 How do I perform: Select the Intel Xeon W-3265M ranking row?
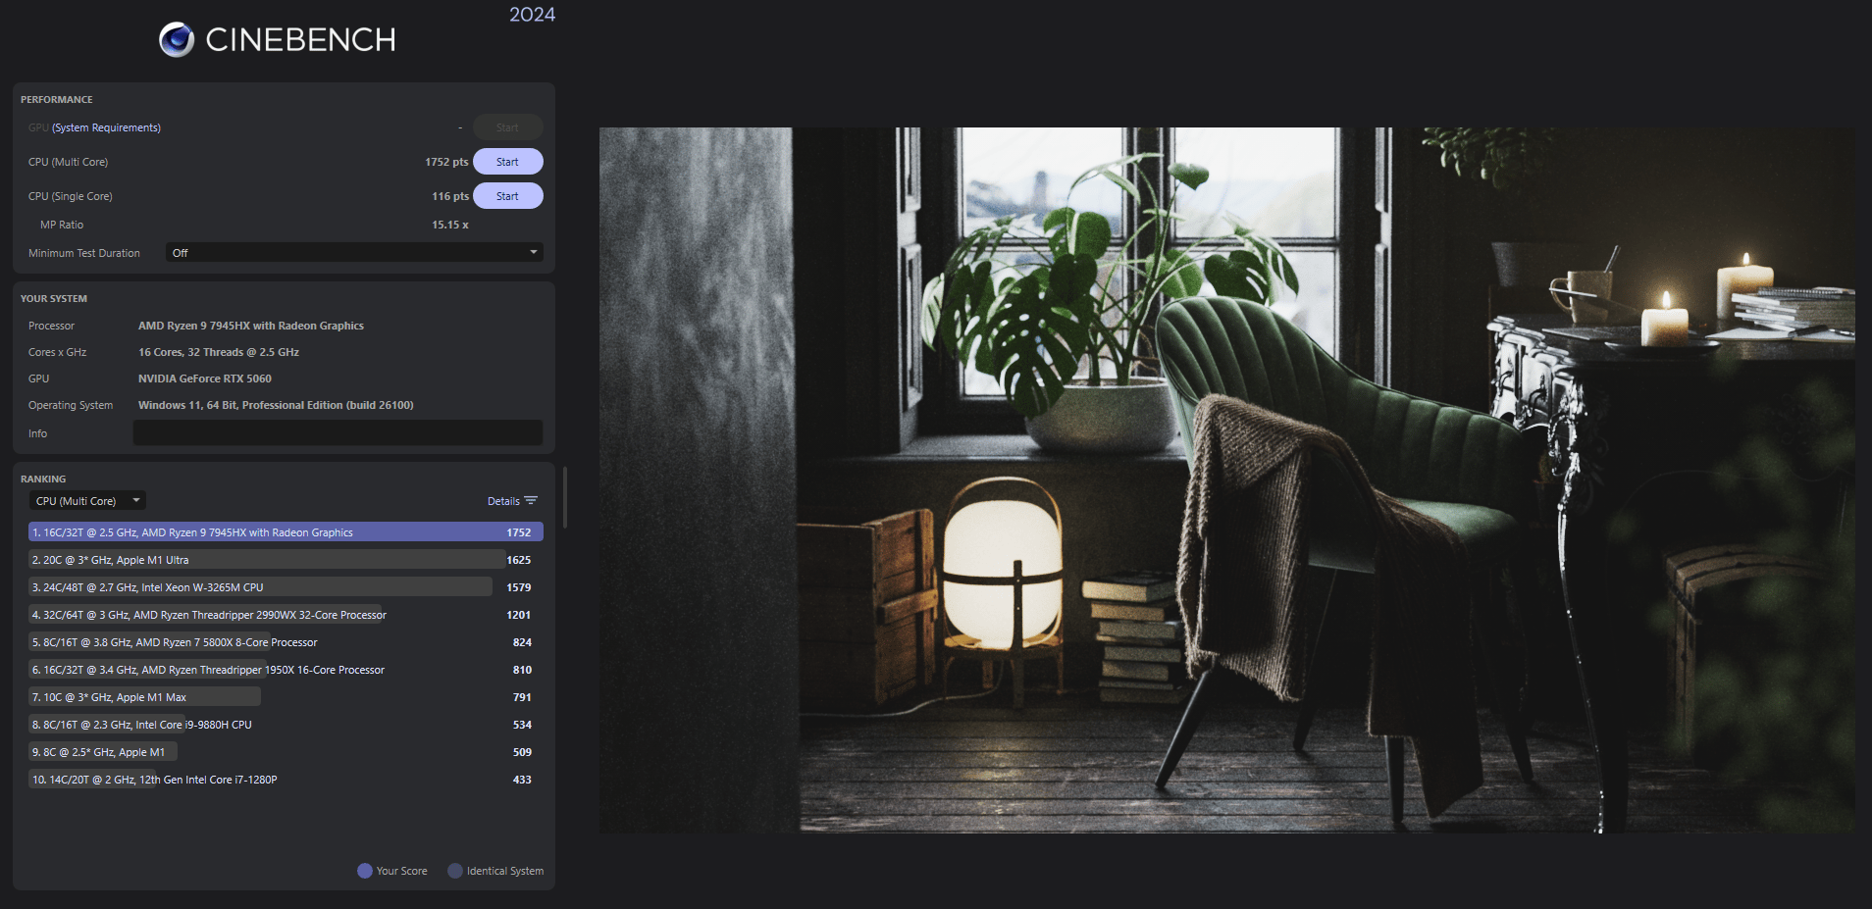point(286,587)
